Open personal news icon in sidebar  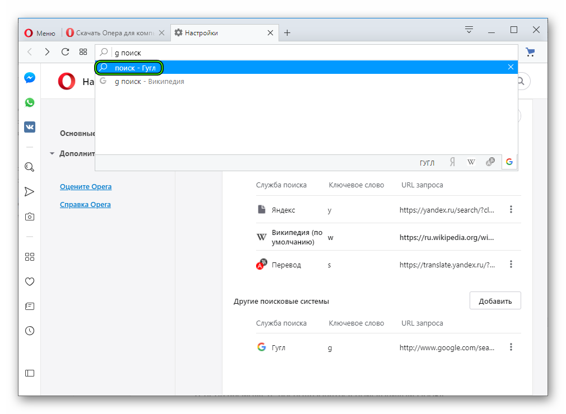(x=30, y=306)
